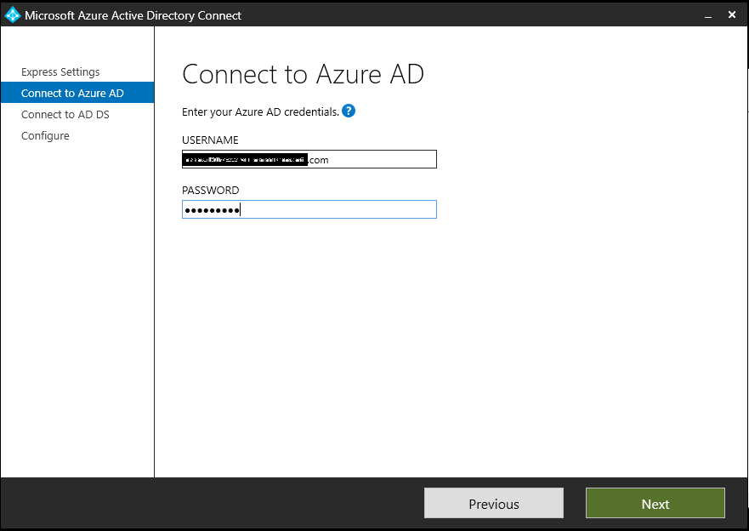
Task: Focus the PASSWORD input field
Action: tap(309, 209)
